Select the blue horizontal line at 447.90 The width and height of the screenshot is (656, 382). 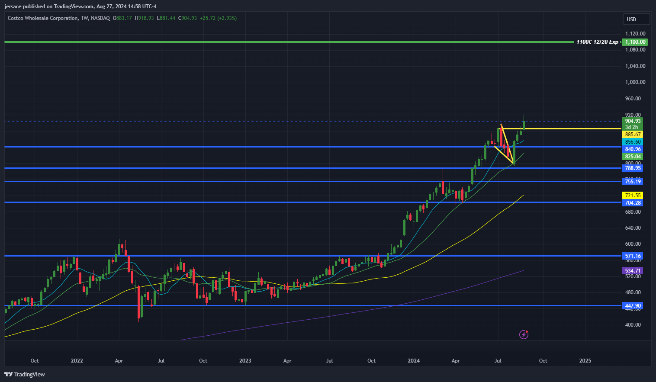pyautogui.click(x=312, y=306)
